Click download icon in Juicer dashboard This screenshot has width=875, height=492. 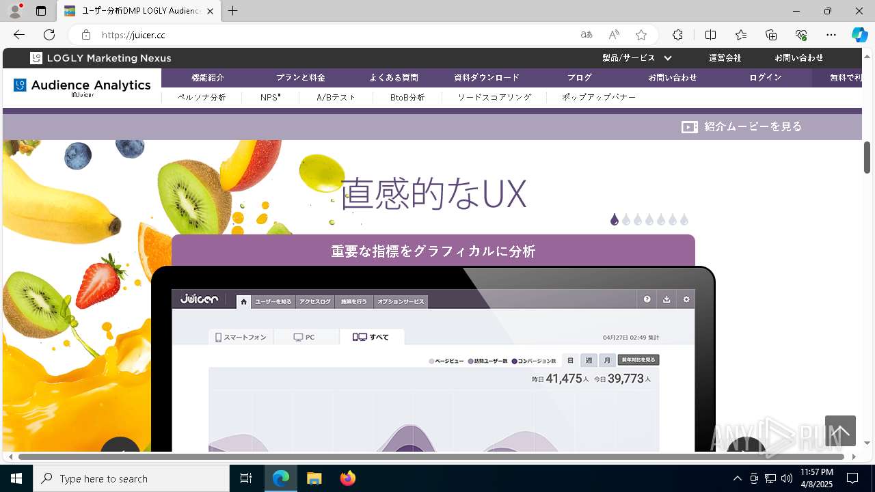(x=667, y=299)
